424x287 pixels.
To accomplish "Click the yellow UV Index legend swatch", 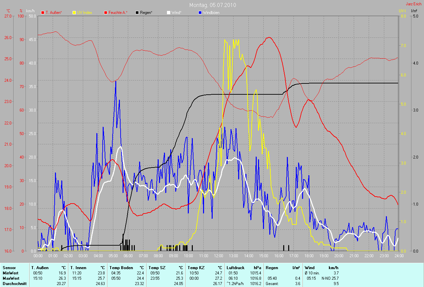I will pos(74,13).
